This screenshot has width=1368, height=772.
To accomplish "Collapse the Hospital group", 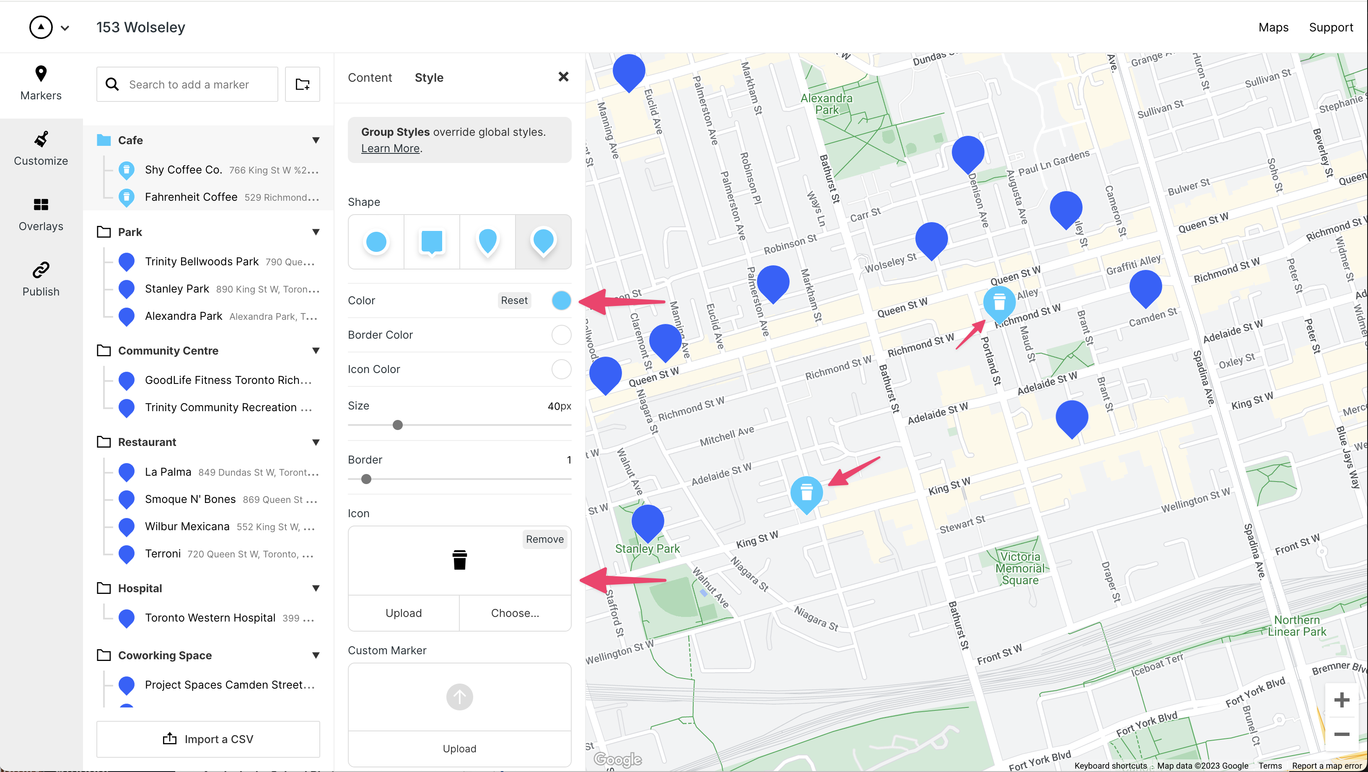I will point(316,588).
